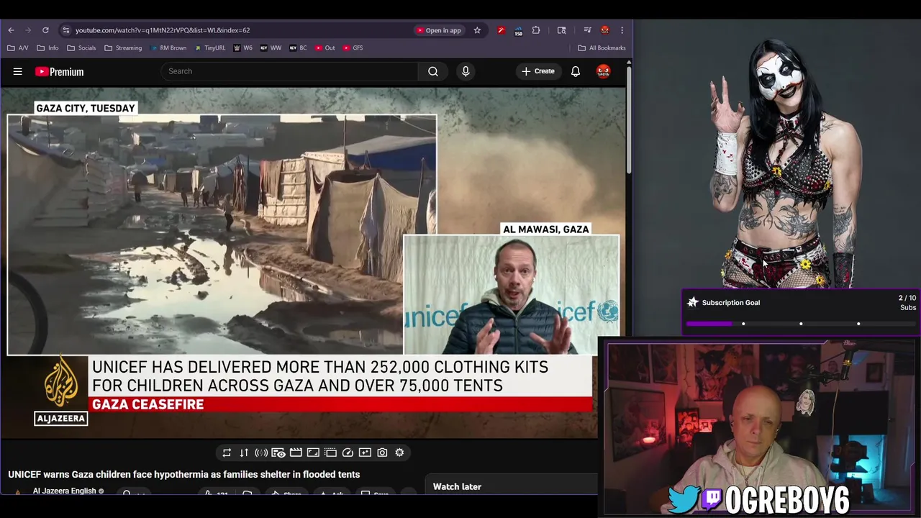Click the Create button on YouTube

pos(538,71)
